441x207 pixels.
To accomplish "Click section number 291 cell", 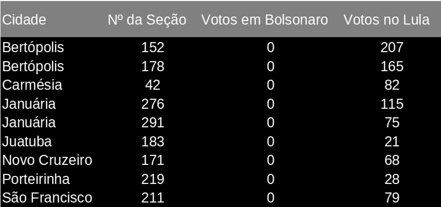I will point(153,123).
